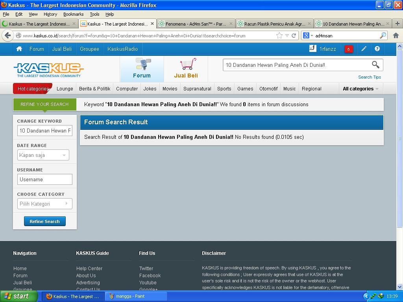Open the Supranatural category
The width and height of the screenshot is (403, 302).
pos(198,89)
